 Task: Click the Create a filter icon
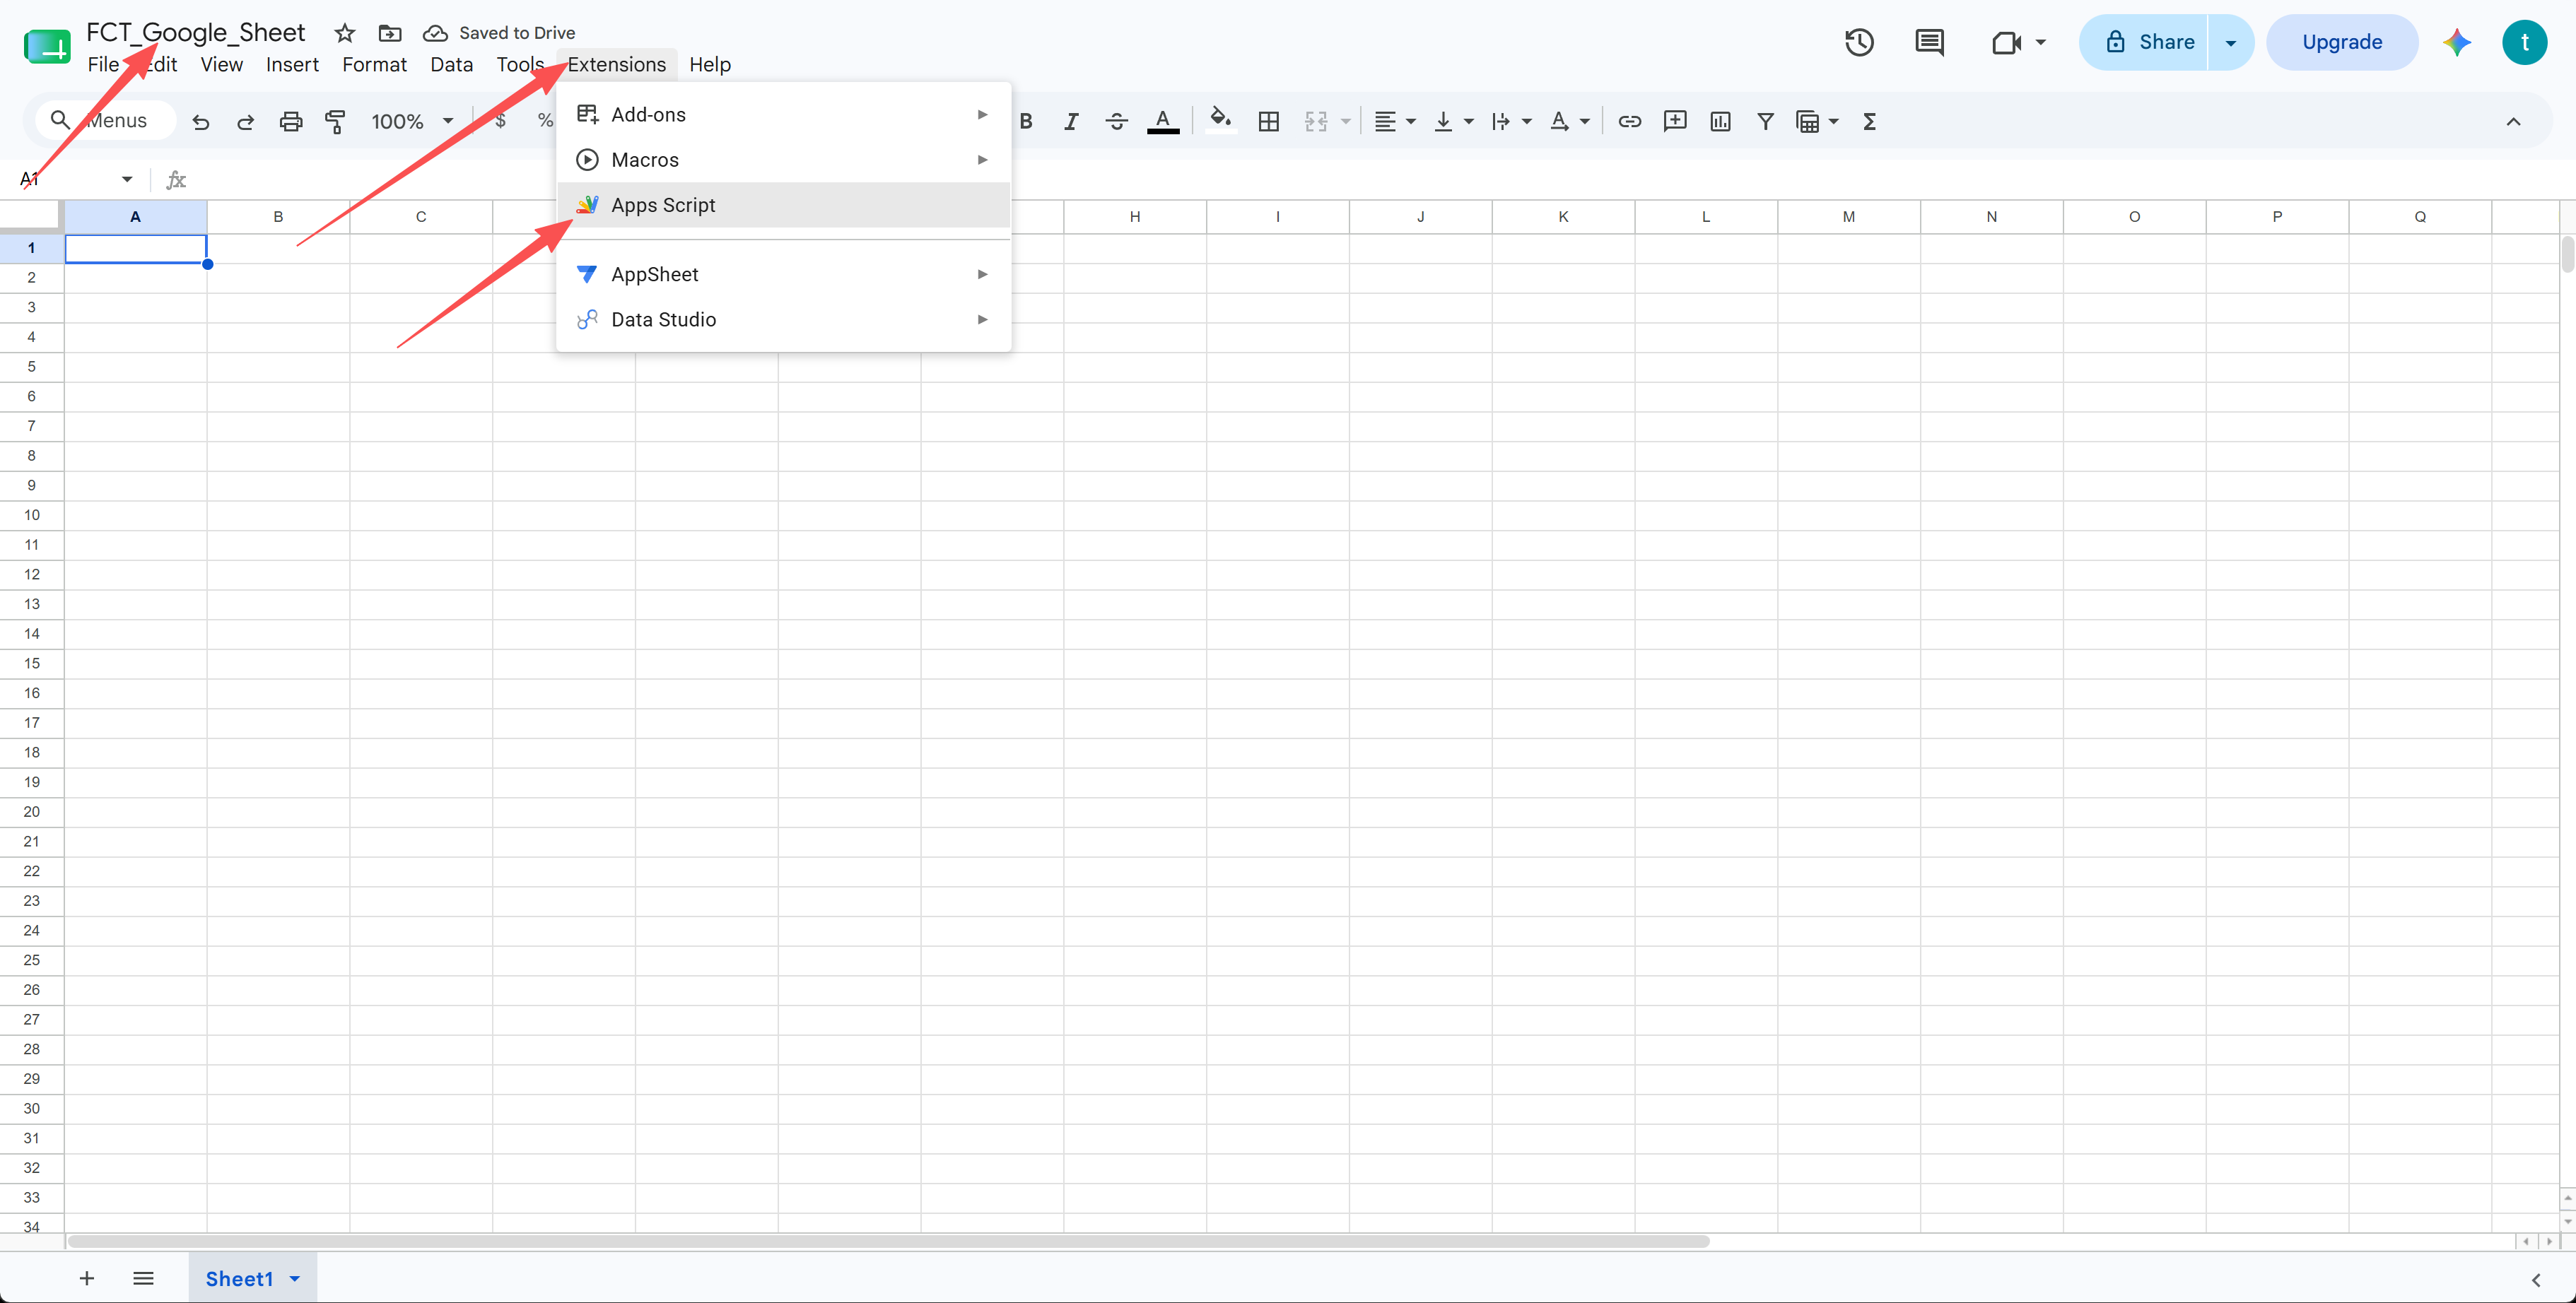point(1766,122)
